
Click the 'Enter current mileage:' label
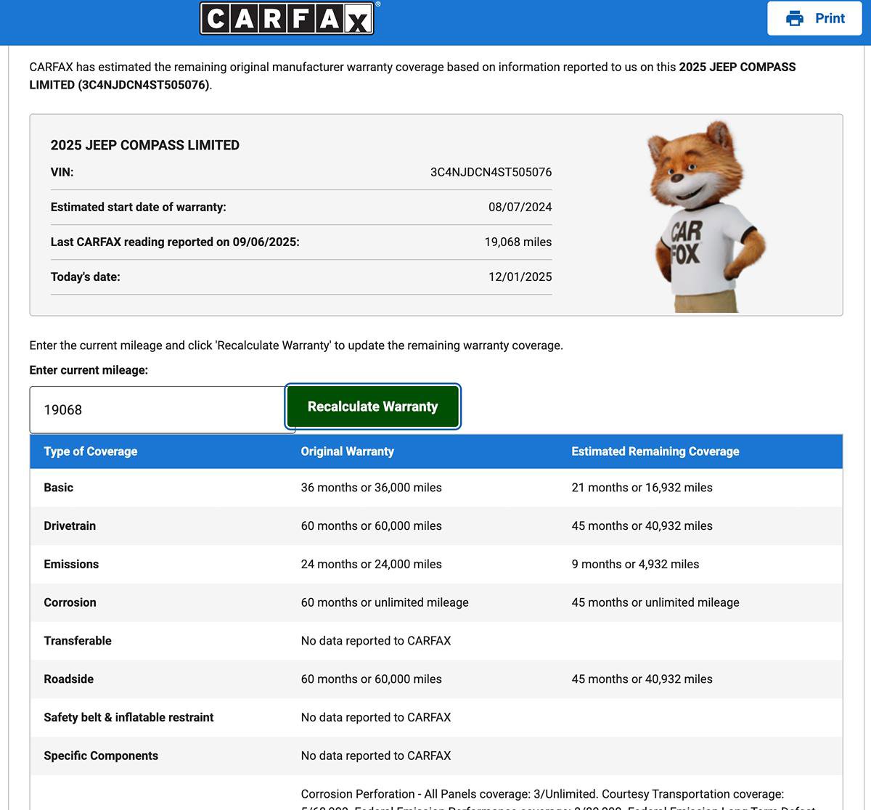pos(89,370)
